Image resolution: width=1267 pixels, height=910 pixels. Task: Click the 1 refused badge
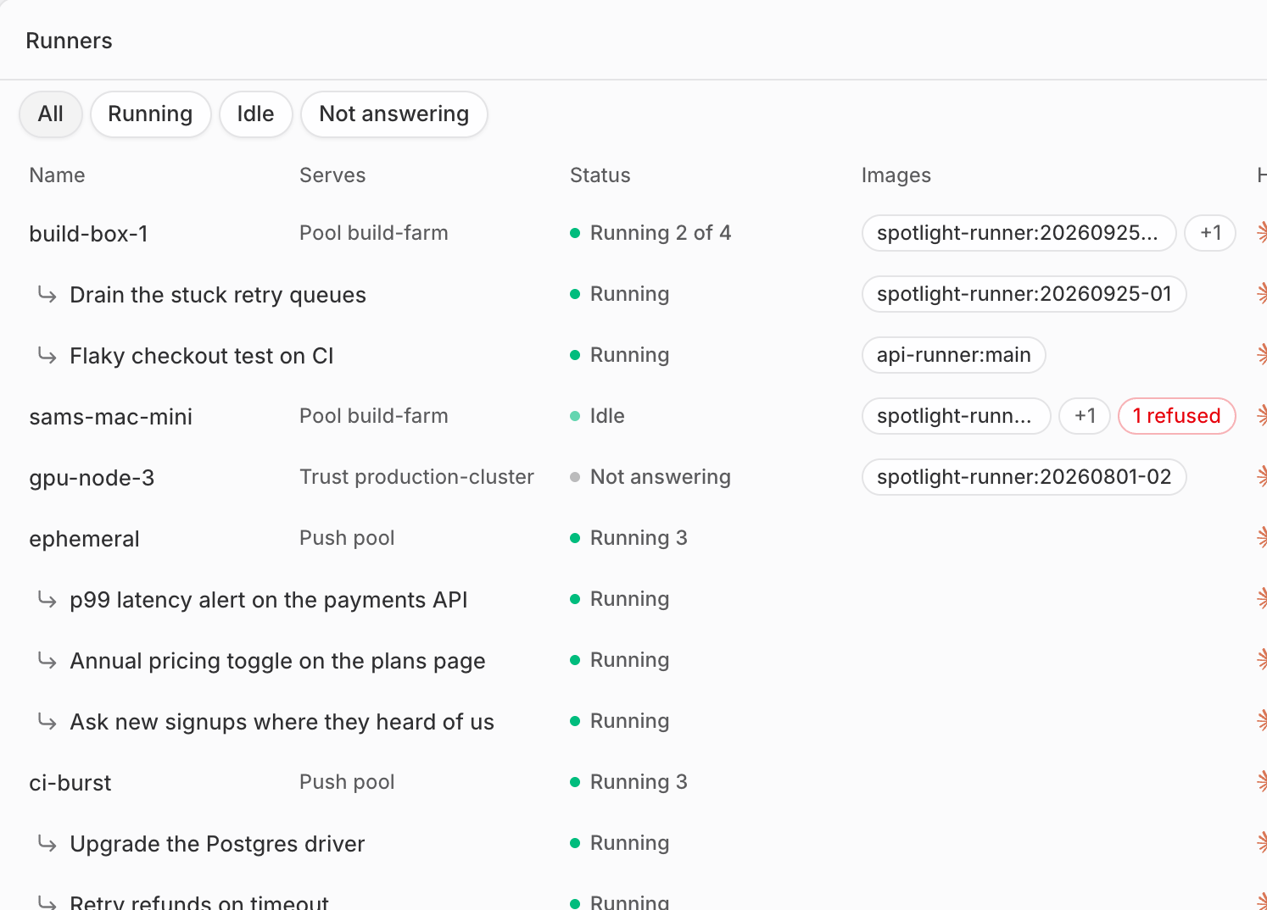(x=1177, y=416)
